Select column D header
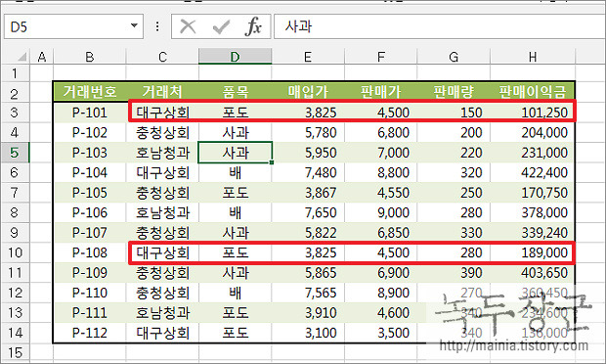 pyautogui.click(x=235, y=57)
